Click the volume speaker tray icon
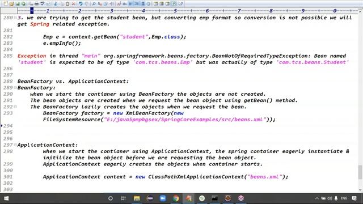The height and width of the screenshot is (204, 363). click(x=330, y=198)
